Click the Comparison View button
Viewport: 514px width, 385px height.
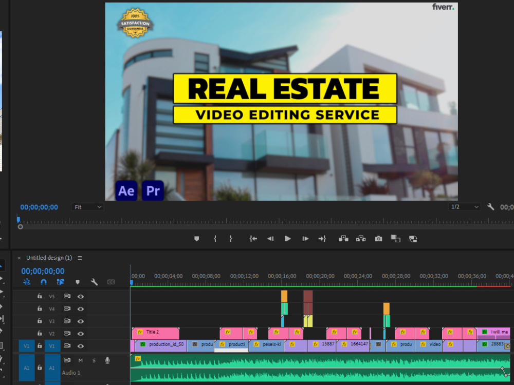(x=396, y=239)
